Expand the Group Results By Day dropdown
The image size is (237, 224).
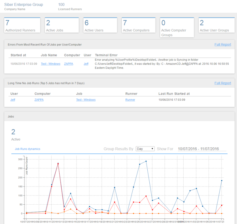(x=145, y=149)
